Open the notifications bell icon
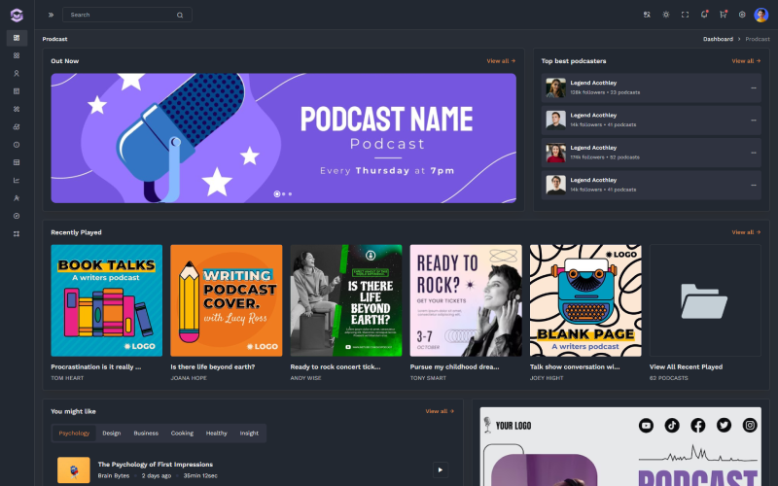Image resolution: width=778 pixels, height=486 pixels. (704, 15)
